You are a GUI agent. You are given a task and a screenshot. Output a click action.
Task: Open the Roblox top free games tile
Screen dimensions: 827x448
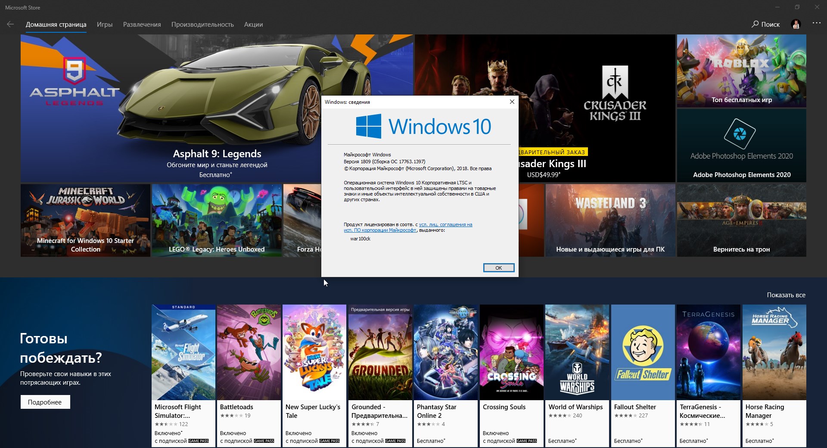[x=741, y=71]
